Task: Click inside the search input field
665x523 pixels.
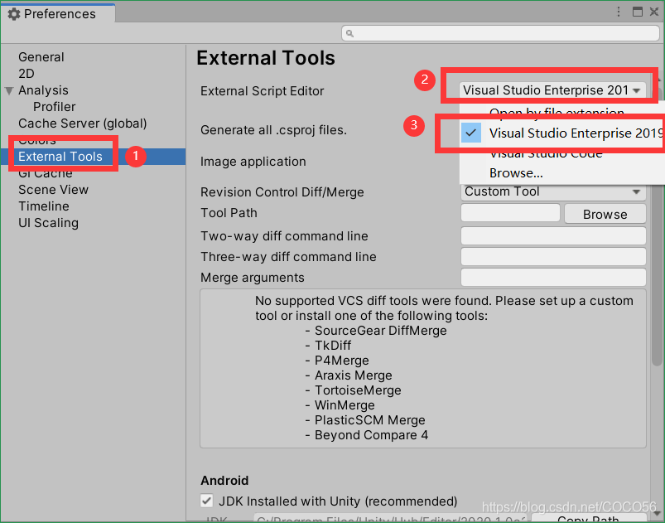Action: click(497, 31)
